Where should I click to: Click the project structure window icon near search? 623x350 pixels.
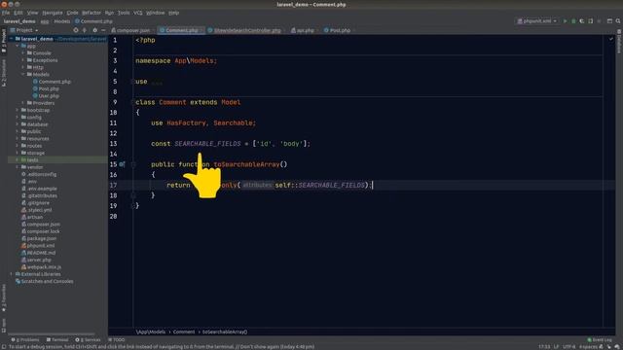pyautogui.click(x=609, y=21)
